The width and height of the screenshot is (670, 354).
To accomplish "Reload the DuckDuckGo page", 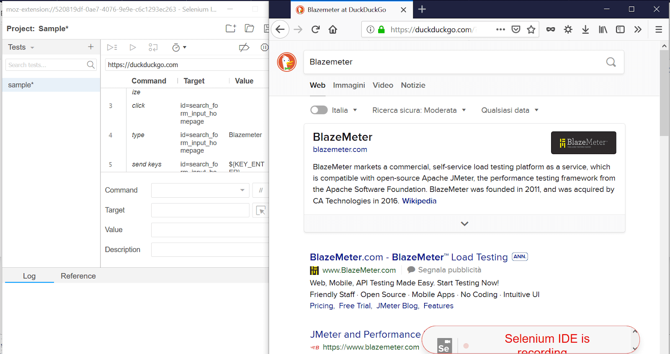I will [316, 29].
